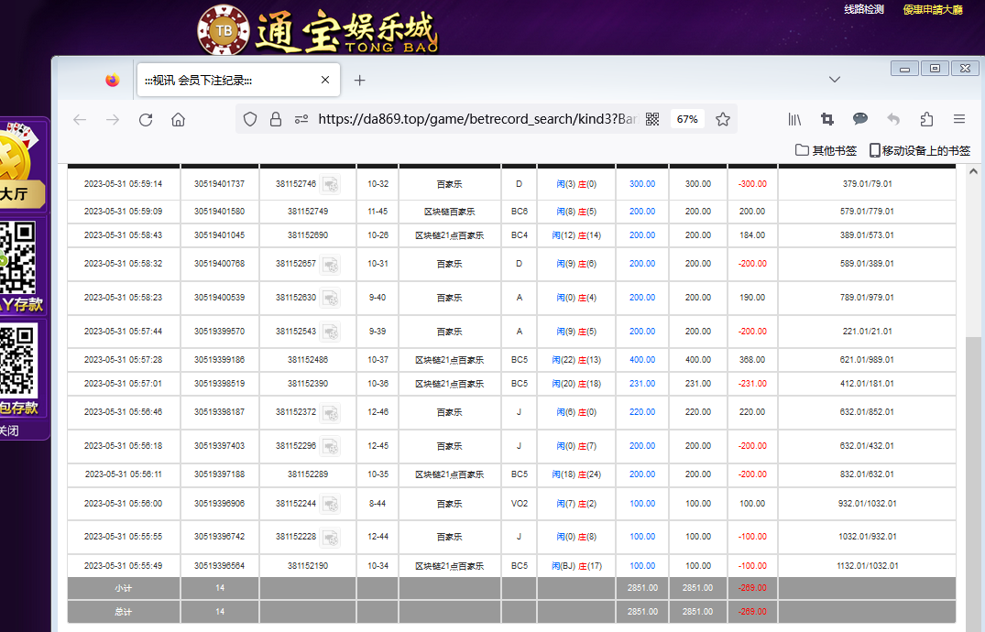
Task: Click the site padlock security icon
Action: [275, 119]
